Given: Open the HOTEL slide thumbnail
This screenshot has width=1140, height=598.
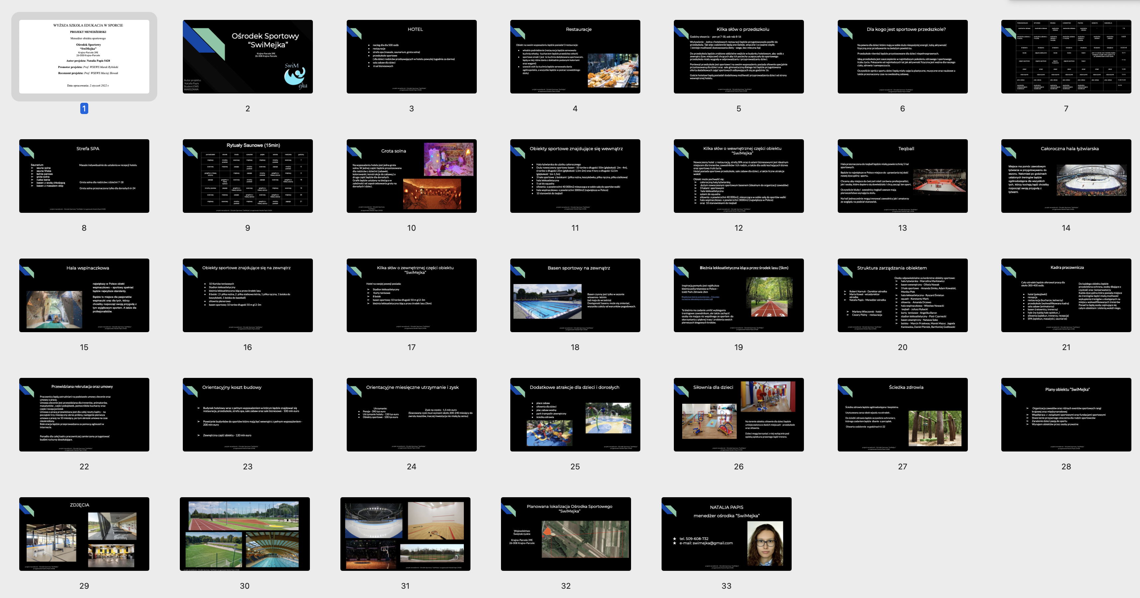Looking at the screenshot, I should click(x=411, y=56).
